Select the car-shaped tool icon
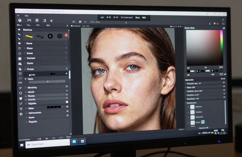242x157 pixels. 20,64
